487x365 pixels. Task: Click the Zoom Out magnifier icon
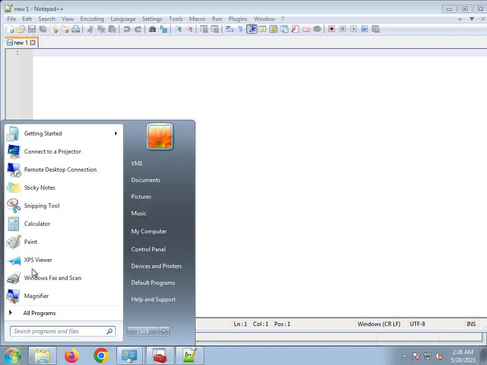[189, 29]
